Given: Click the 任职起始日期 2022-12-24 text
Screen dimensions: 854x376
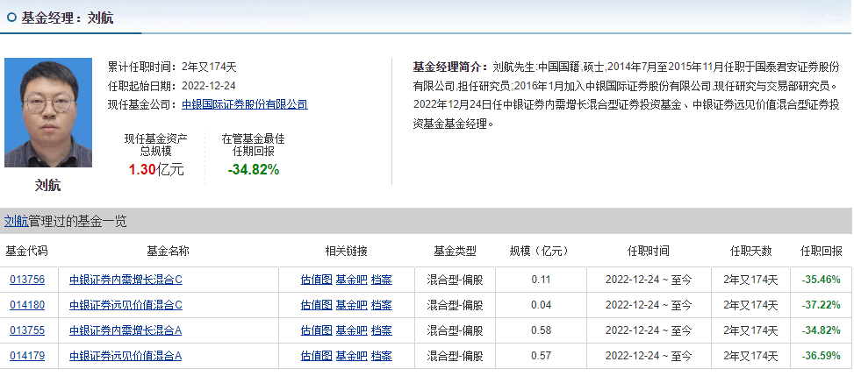Looking at the screenshot, I should click(172, 86).
